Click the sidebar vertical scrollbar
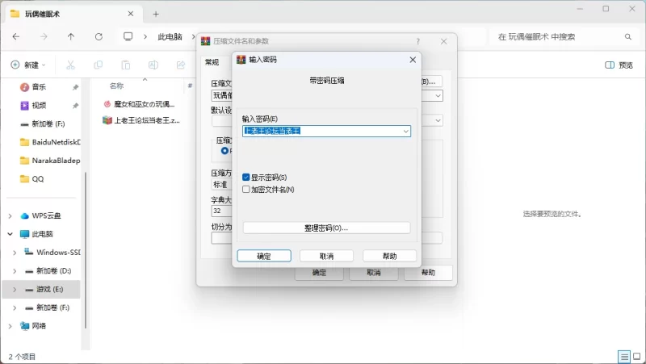This screenshot has width=646, height=364. (x=86, y=250)
